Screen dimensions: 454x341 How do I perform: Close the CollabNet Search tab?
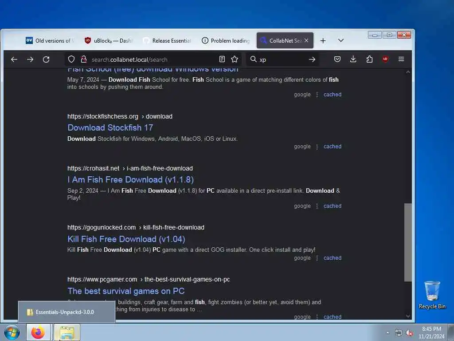(306, 40)
